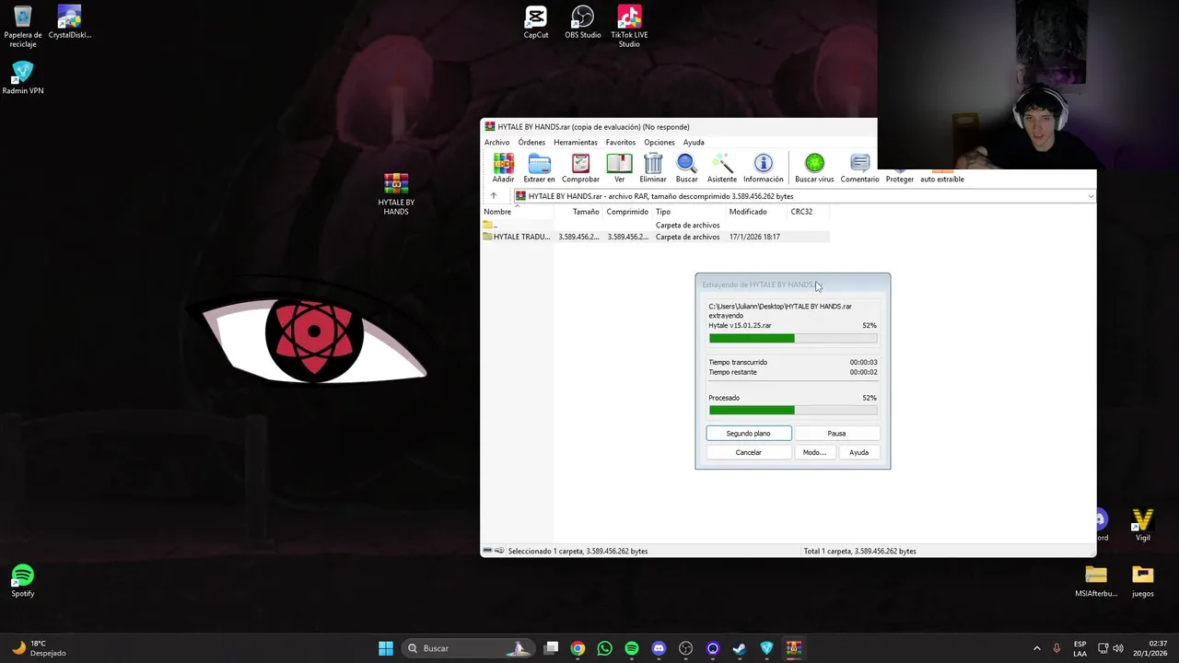The width and height of the screenshot is (1179, 663).
Task: Click the Añadir toolbar icon in WinRAR
Action: pyautogui.click(x=503, y=168)
